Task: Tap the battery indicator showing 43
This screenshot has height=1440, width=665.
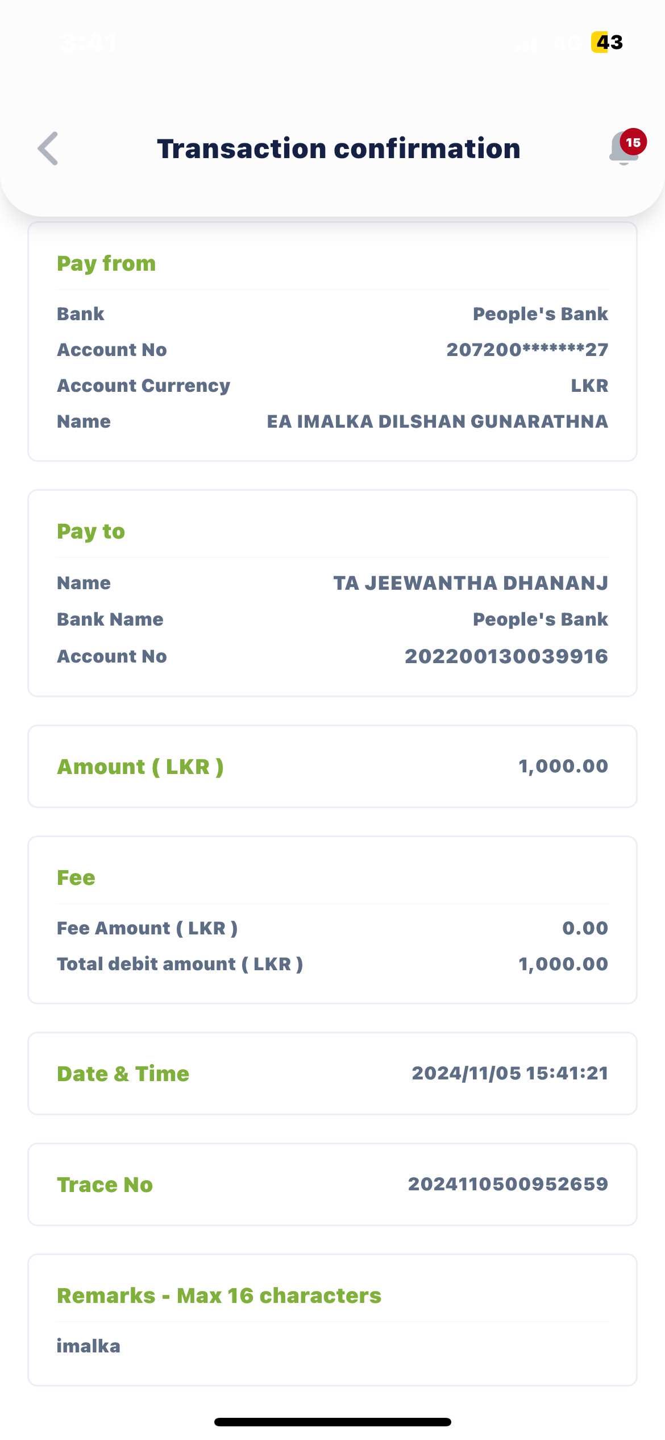Action: tap(607, 42)
